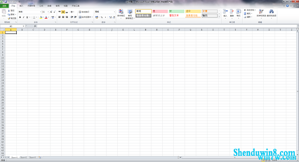
Task: Expand the cell styles gallery More arrow
Action: pos(219,17)
